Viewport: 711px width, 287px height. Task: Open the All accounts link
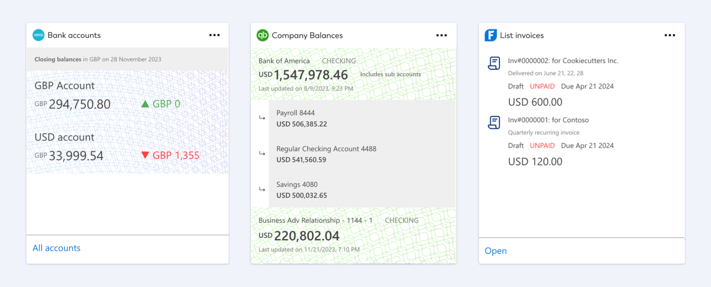56,248
